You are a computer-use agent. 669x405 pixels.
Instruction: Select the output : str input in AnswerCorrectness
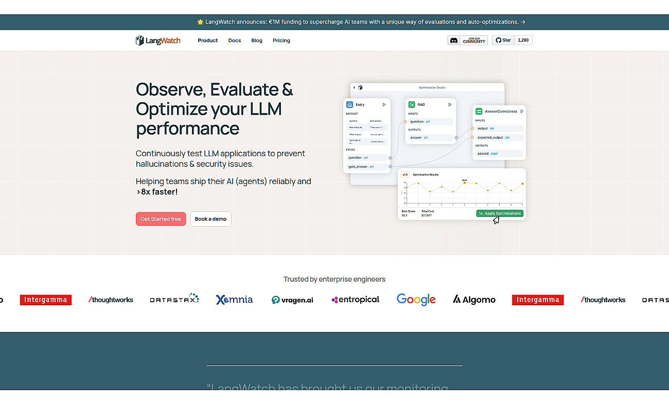[x=499, y=128]
